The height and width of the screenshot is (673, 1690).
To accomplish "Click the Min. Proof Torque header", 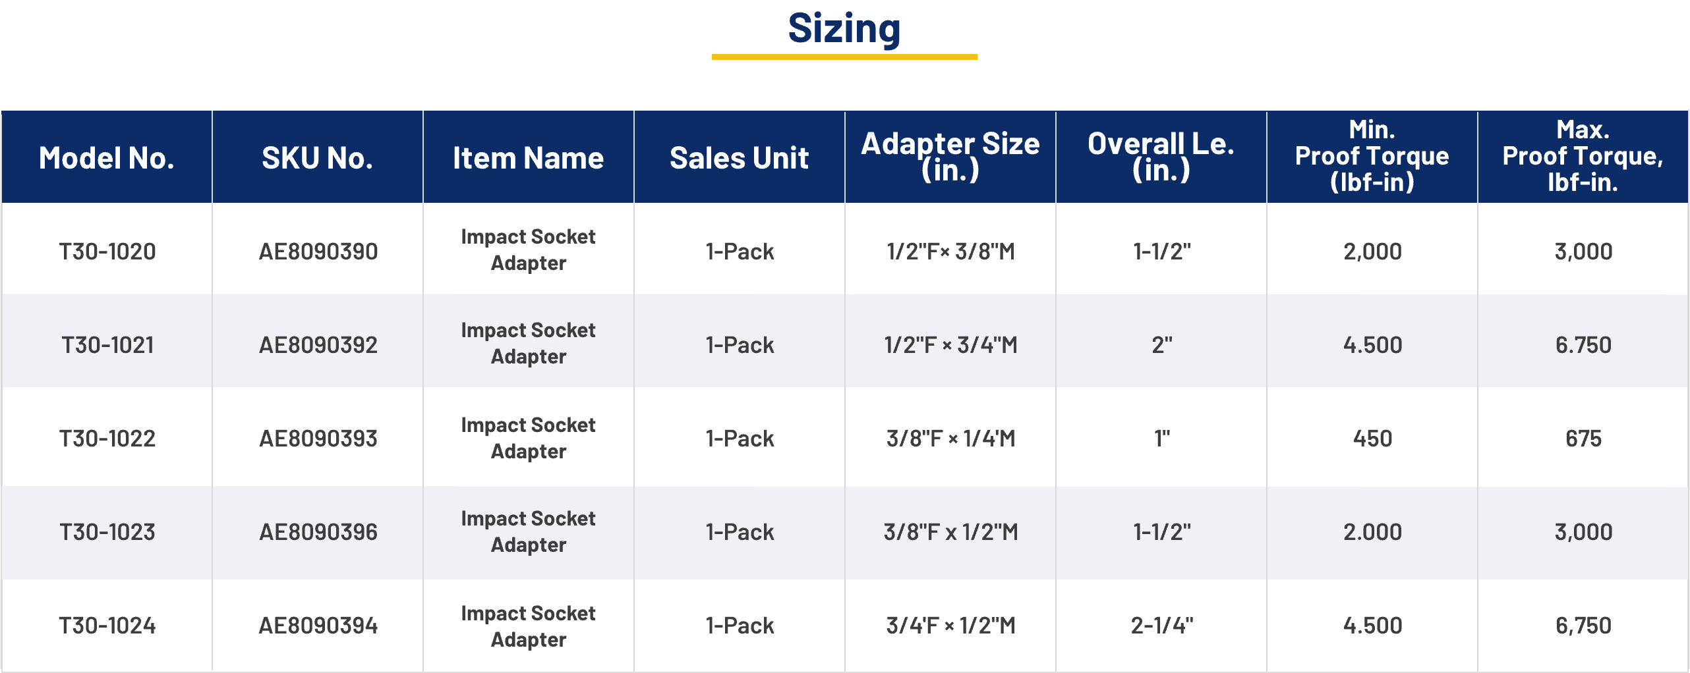I will 1372,156.
